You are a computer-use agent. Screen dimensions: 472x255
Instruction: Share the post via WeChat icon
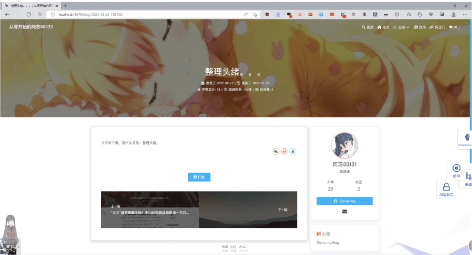pyautogui.click(x=276, y=151)
